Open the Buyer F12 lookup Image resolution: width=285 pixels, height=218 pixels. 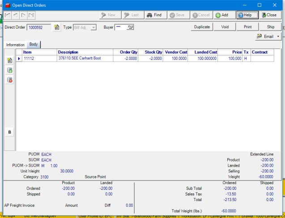click(131, 27)
